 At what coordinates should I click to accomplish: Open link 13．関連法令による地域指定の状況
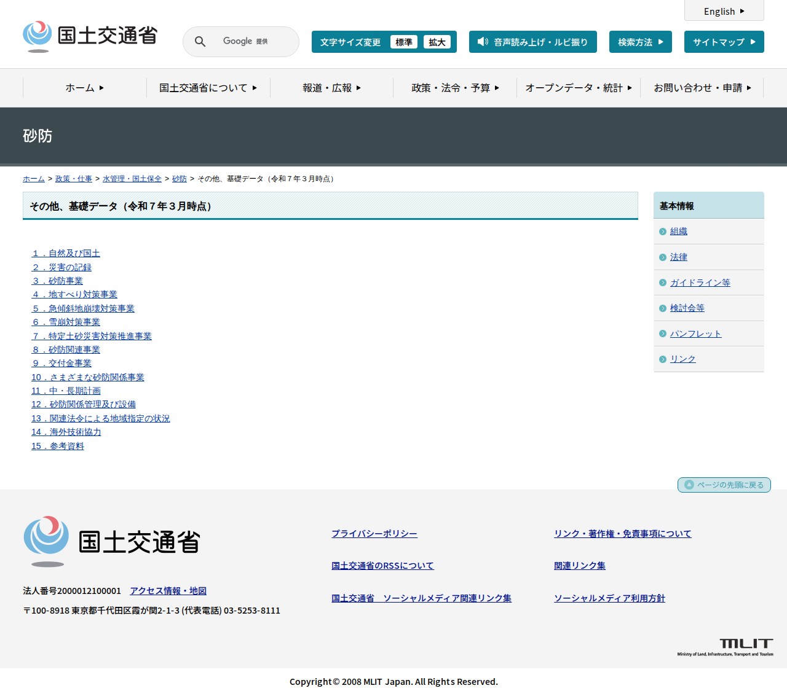tap(101, 418)
